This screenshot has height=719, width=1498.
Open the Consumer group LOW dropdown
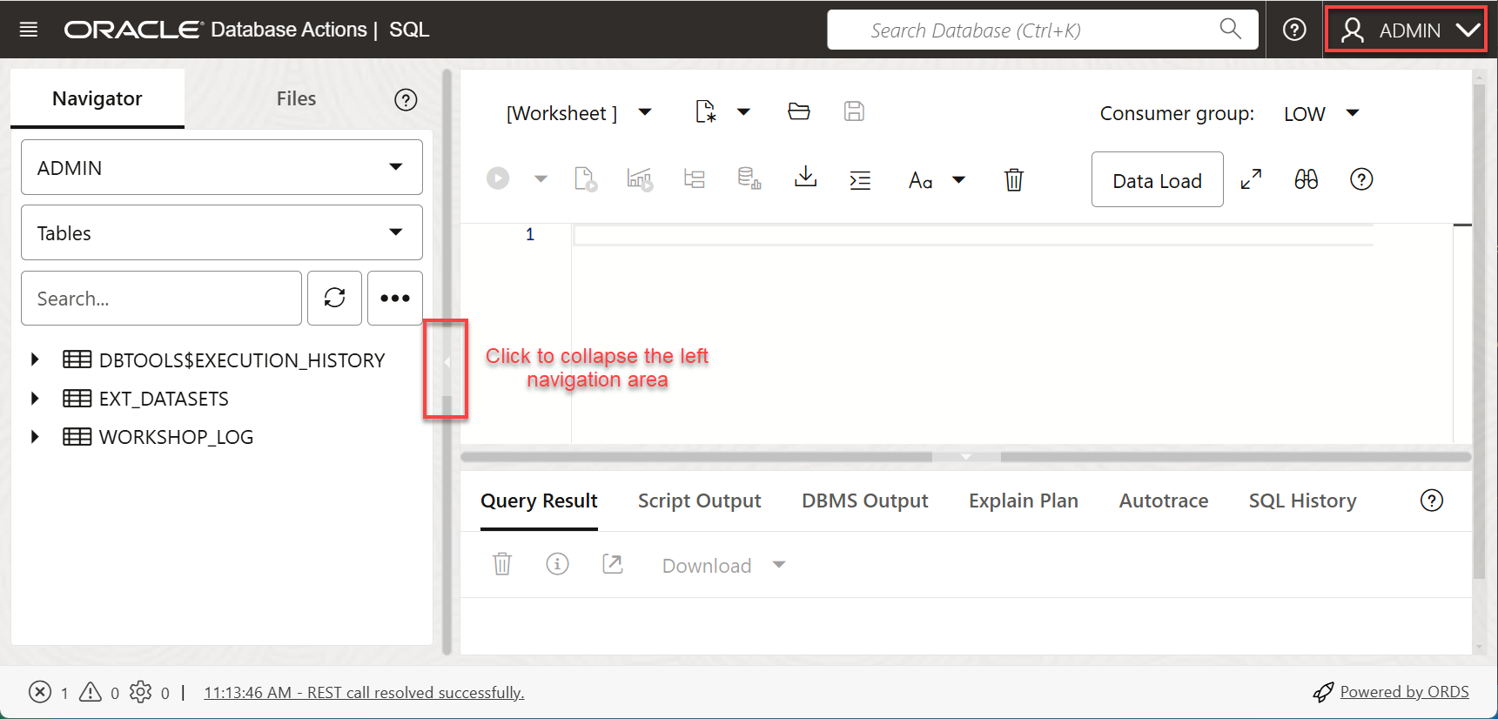pos(1321,114)
